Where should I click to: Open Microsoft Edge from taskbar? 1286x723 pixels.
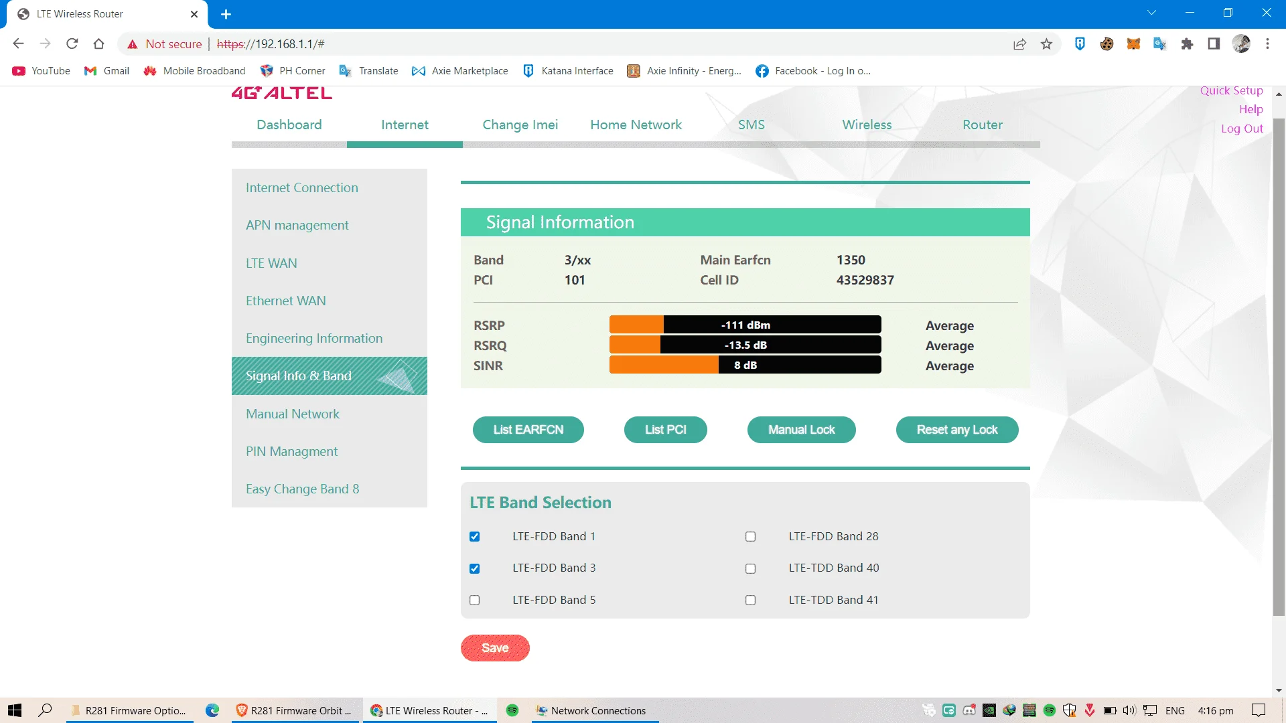(212, 710)
